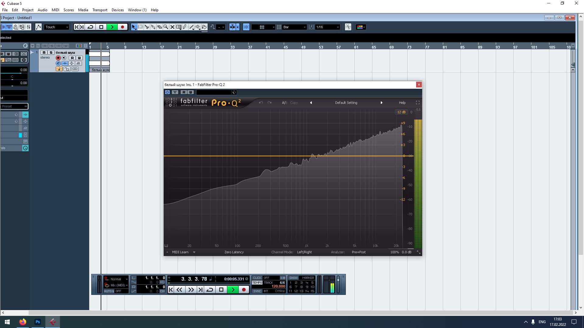584x328 pixels.
Task: Select the Erase tool
Action: click(159, 27)
